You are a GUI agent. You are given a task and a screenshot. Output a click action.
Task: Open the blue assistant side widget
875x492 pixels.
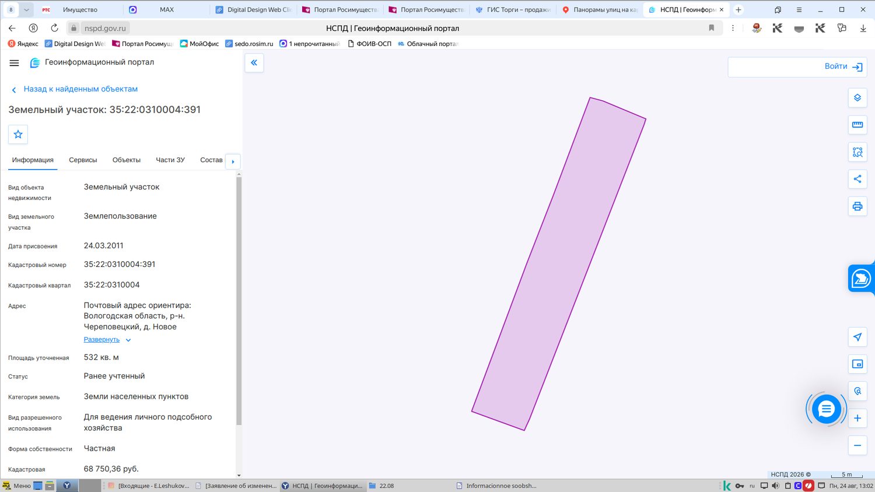click(x=861, y=279)
